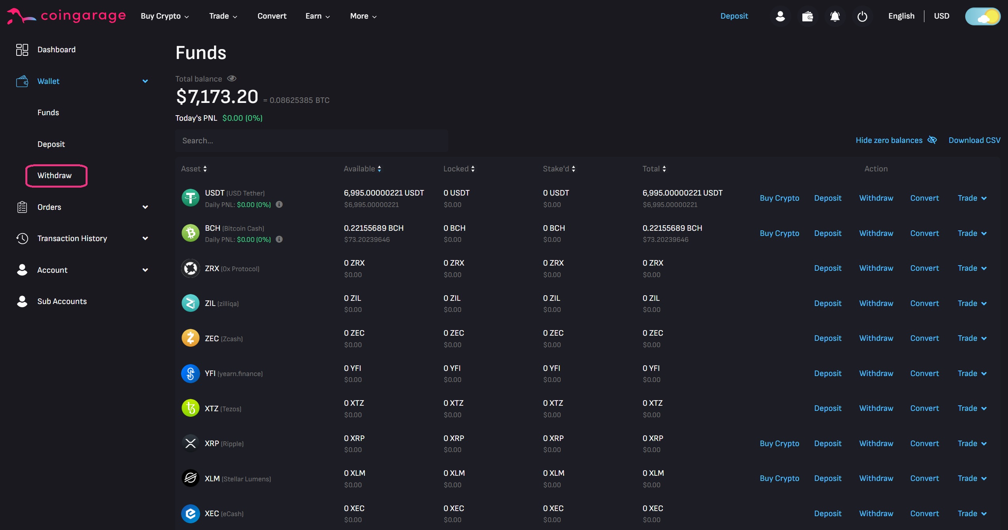The height and width of the screenshot is (530, 1008).
Task: Click the XLM Stellar Lumens coin icon
Action: pyautogui.click(x=190, y=478)
